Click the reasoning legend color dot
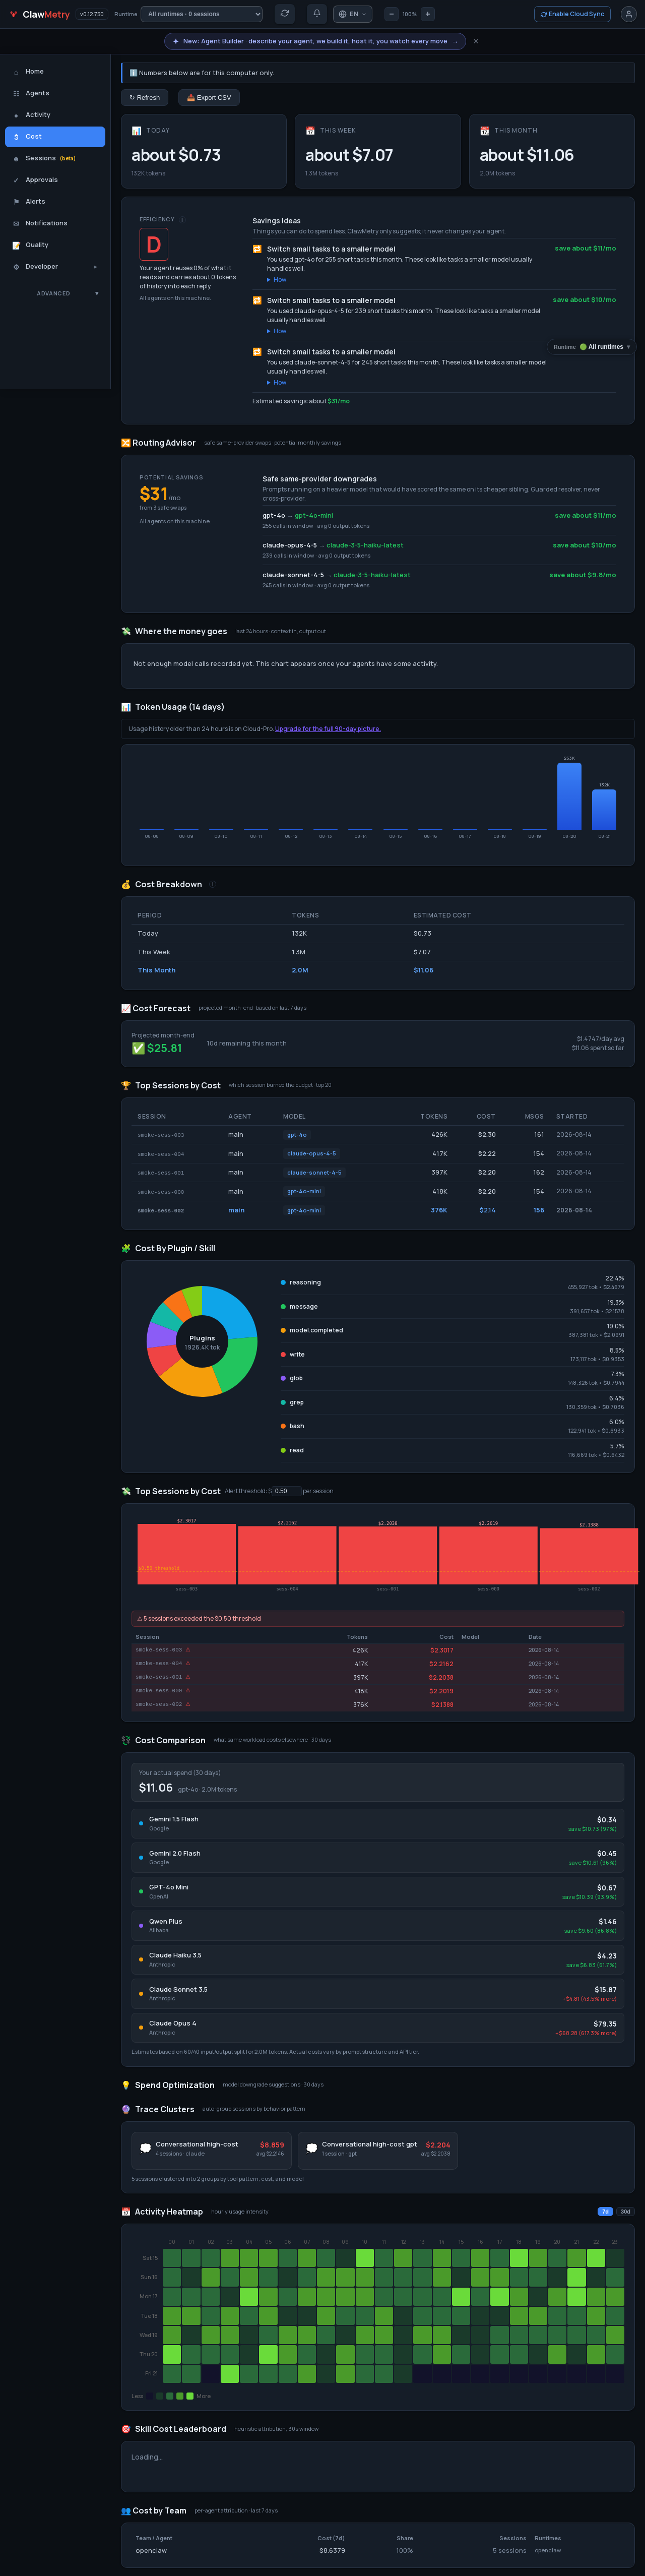Screen dimensions: 645x2576 click(283, 1282)
